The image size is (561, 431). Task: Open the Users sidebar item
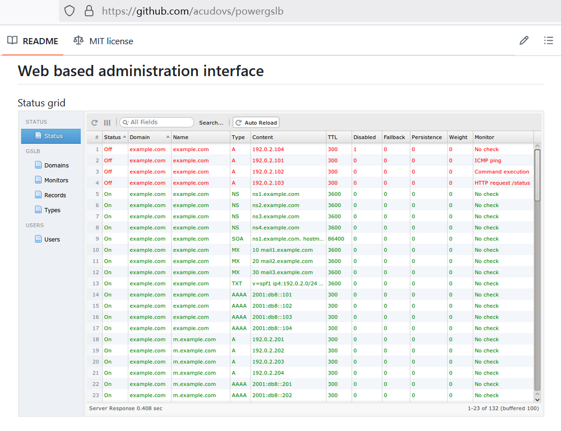tap(52, 239)
